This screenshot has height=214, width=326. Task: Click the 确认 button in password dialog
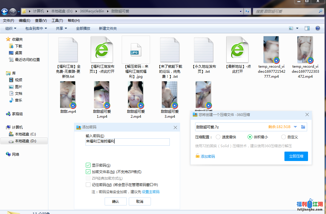116,201
